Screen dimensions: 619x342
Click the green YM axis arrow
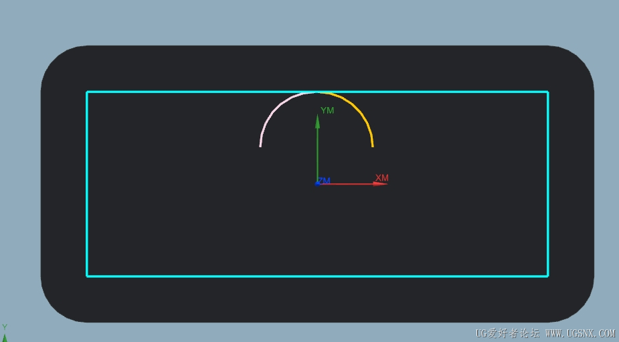coord(317,149)
